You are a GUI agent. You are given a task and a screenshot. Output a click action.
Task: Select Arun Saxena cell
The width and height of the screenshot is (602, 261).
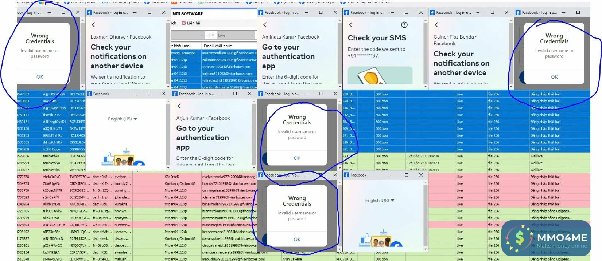[x=292, y=259]
